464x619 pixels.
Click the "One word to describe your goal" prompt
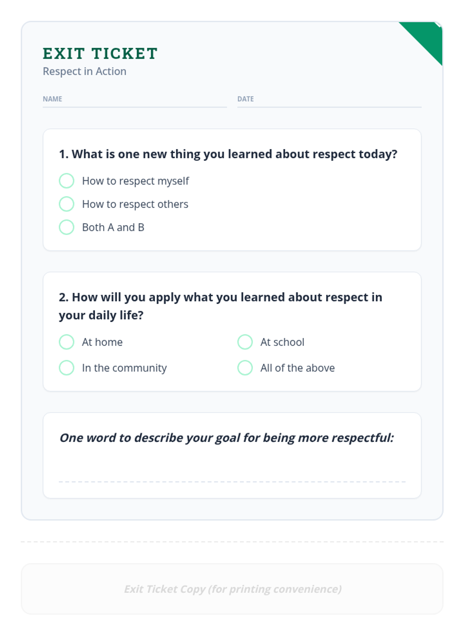click(x=227, y=438)
